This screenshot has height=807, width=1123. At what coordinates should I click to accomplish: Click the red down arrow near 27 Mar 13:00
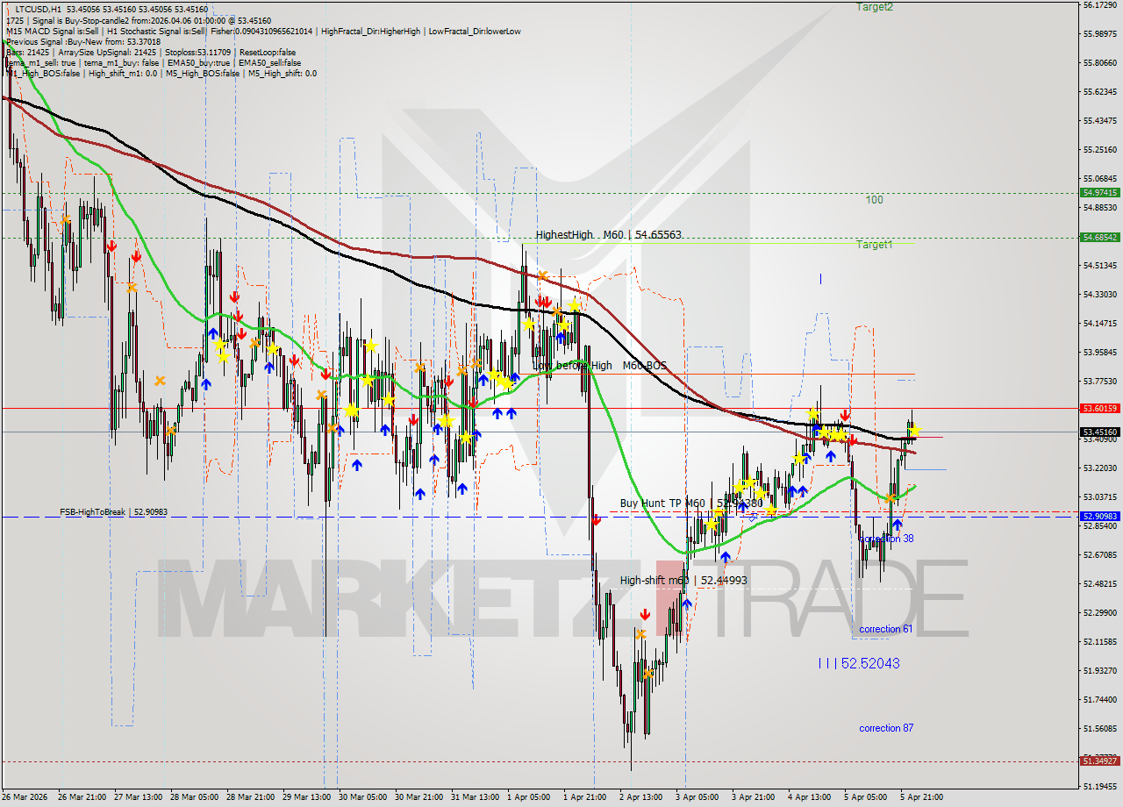(x=136, y=257)
